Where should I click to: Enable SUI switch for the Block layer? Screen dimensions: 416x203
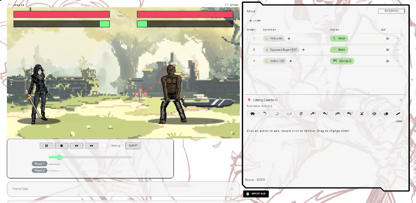click(x=385, y=50)
